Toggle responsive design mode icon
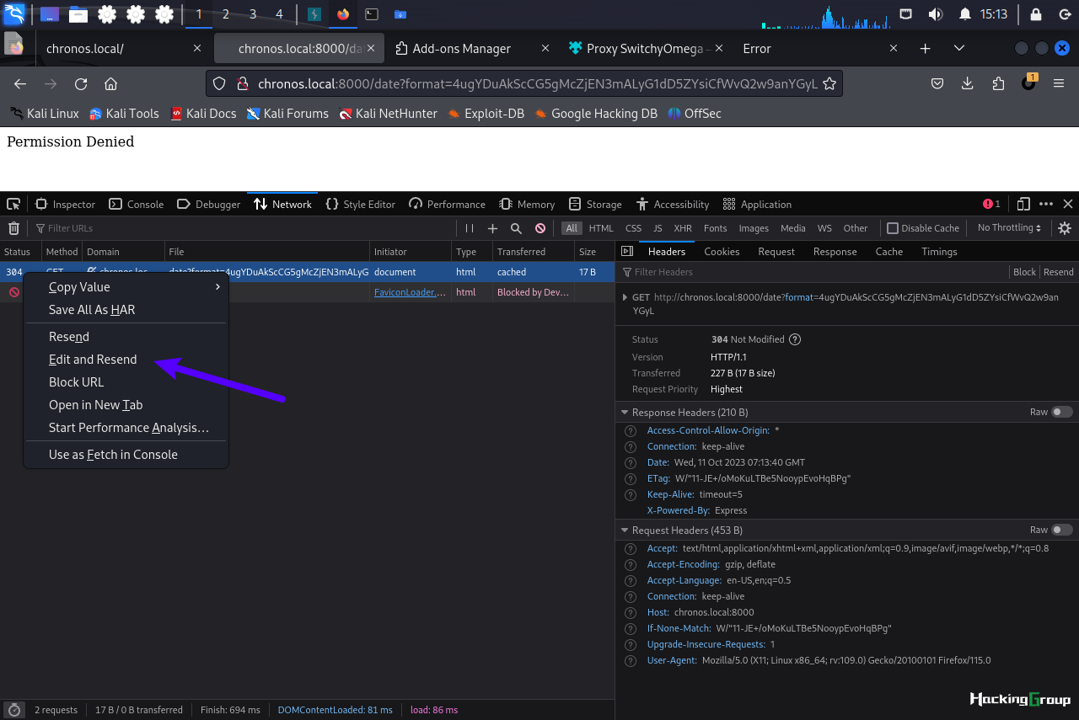Viewport: 1079px width, 720px height. click(x=1023, y=204)
